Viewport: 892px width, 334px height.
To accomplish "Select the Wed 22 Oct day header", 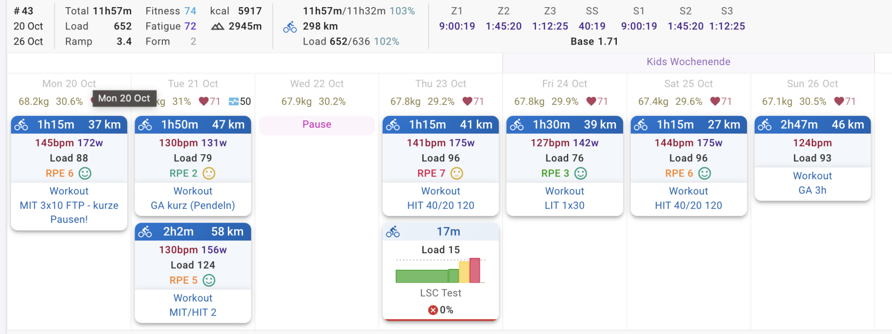I will coord(317,84).
